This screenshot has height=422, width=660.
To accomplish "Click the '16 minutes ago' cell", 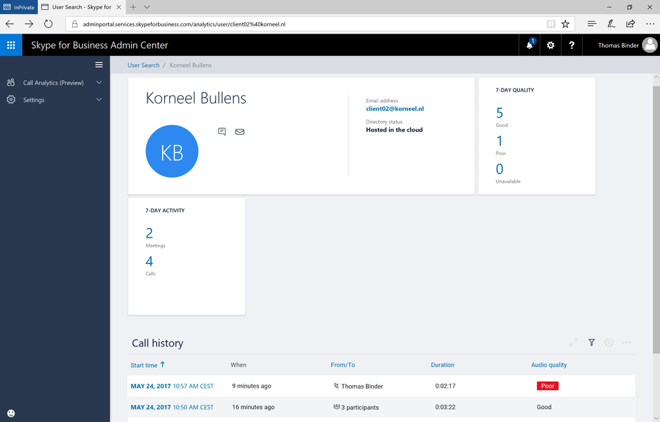I will 253,407.
